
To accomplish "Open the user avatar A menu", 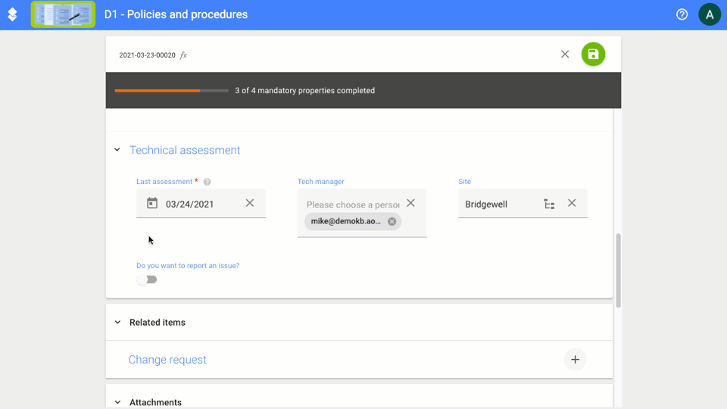I will point(710,14).
